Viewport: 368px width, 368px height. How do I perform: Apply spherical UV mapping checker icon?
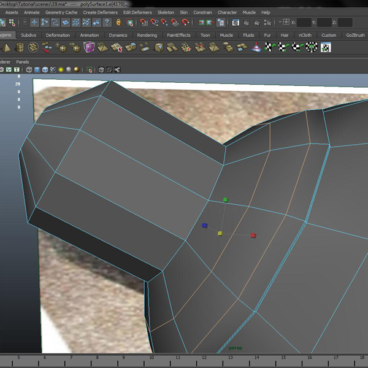[297, 47]
